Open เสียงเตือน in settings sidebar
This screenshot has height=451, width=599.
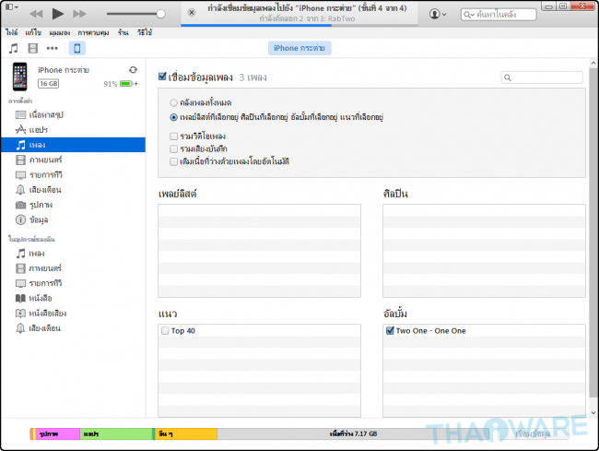pos(38,190)
